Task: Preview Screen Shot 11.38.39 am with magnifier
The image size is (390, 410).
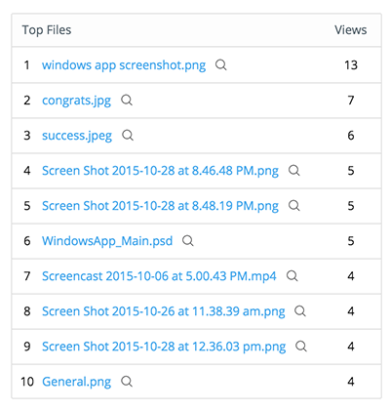Action: [x=300, y=311]
